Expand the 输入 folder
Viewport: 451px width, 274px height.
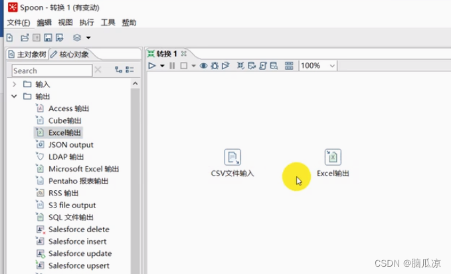(x=14, y=84)
